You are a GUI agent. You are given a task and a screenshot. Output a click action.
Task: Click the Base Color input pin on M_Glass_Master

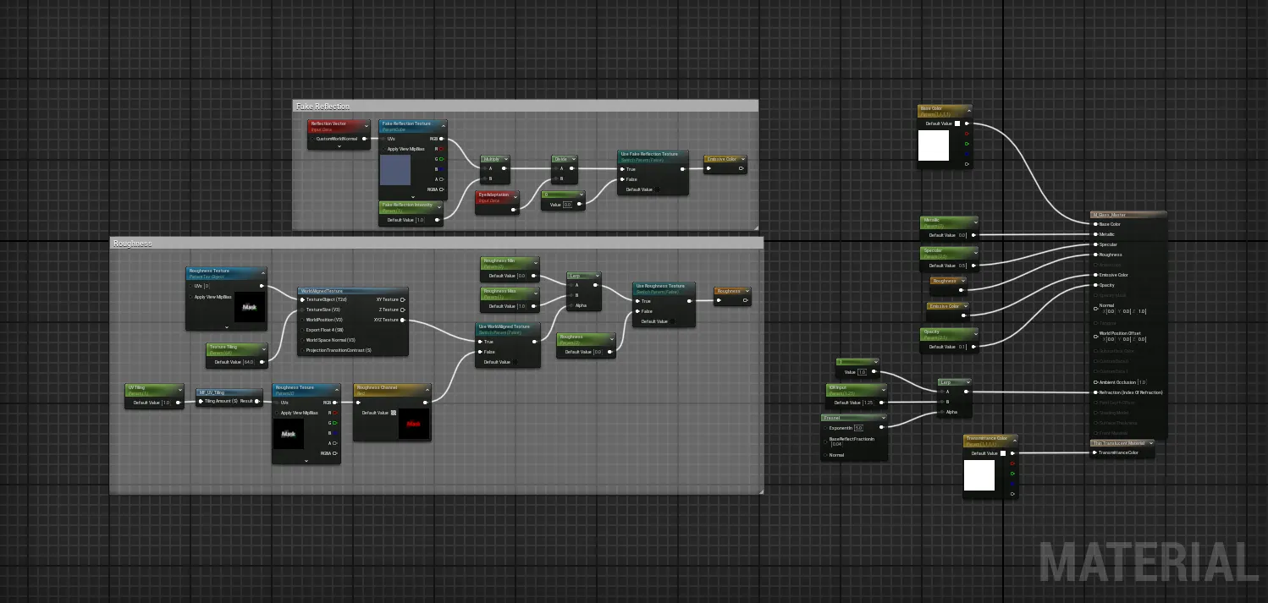[1096, 224]
